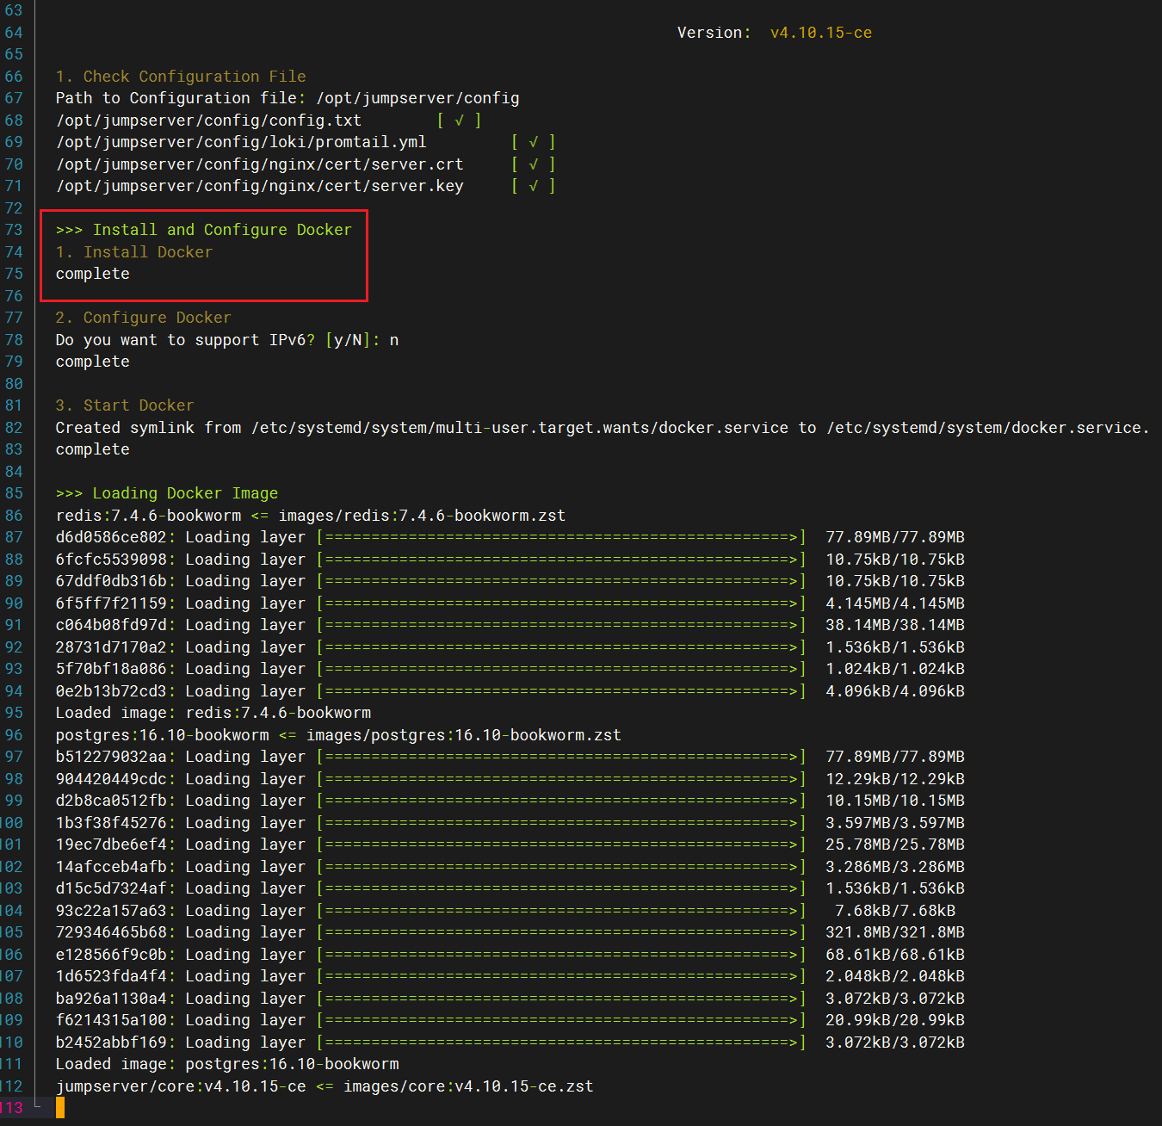
Task: Click the postgres:16.10-bookworm image source line
Action: click(338, 735)
